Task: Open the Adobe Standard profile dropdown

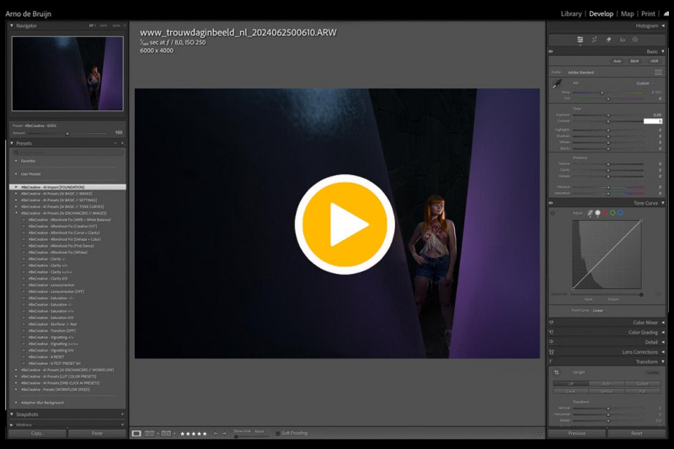Action: click(581, 72)
